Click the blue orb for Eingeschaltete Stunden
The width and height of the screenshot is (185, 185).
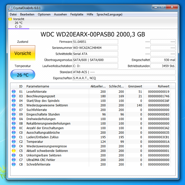(14, 114)
